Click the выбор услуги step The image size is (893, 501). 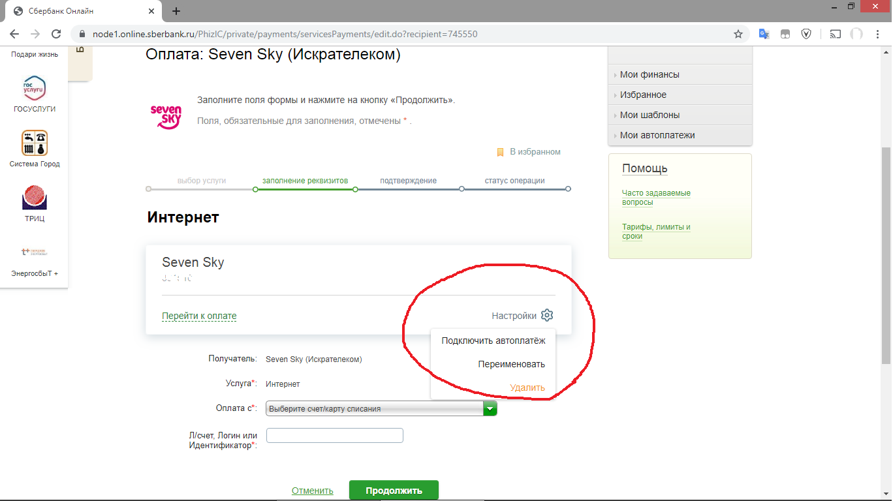(202, 181)
